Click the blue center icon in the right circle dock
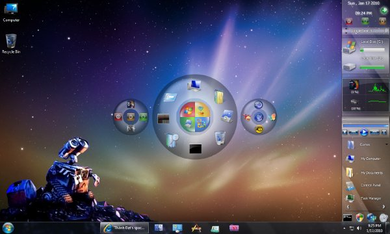 259,116
